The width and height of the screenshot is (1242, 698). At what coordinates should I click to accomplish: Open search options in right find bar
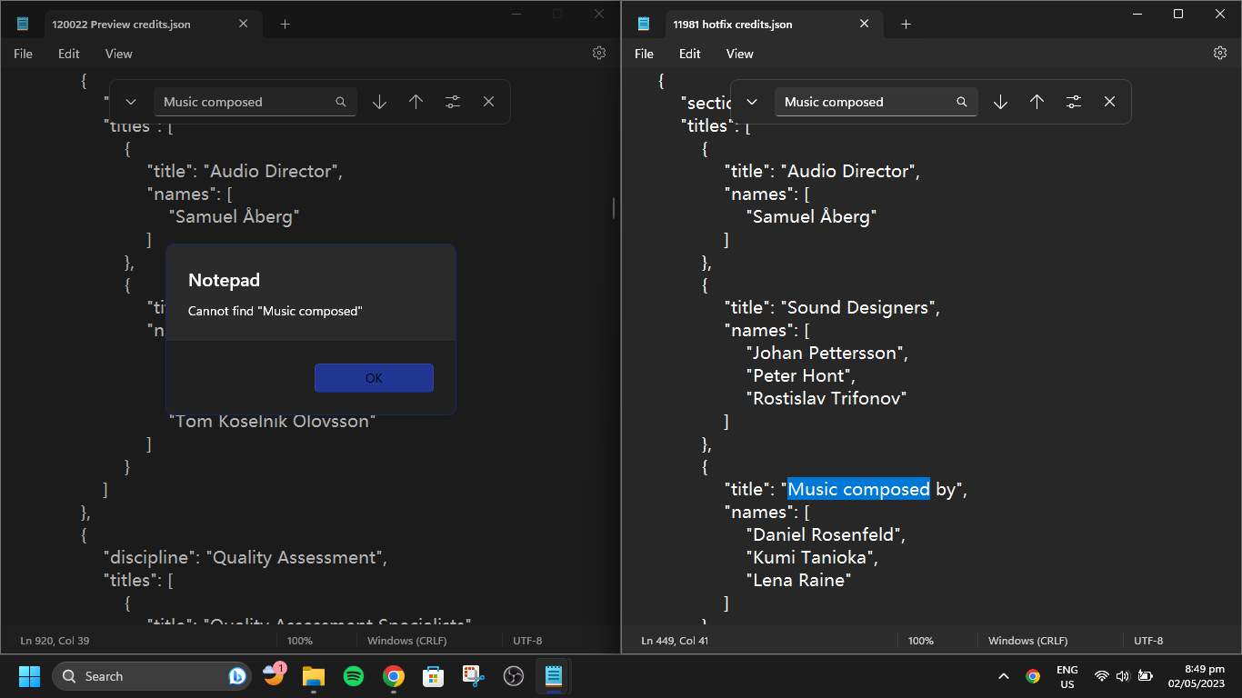click(x=1073, y=102)
